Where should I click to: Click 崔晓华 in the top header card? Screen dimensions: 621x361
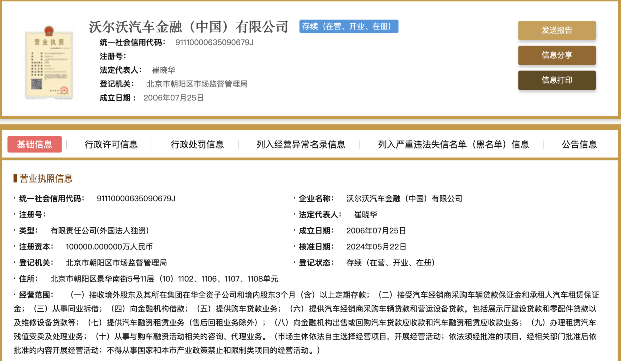[164, 70]
